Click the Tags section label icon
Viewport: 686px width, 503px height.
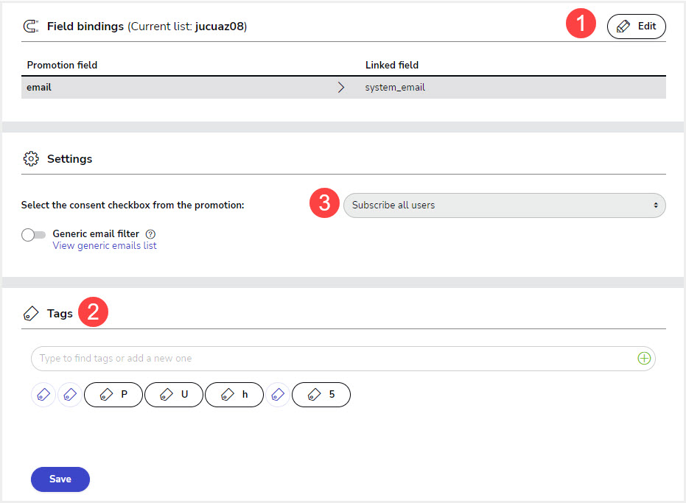(x=31, y=314)
